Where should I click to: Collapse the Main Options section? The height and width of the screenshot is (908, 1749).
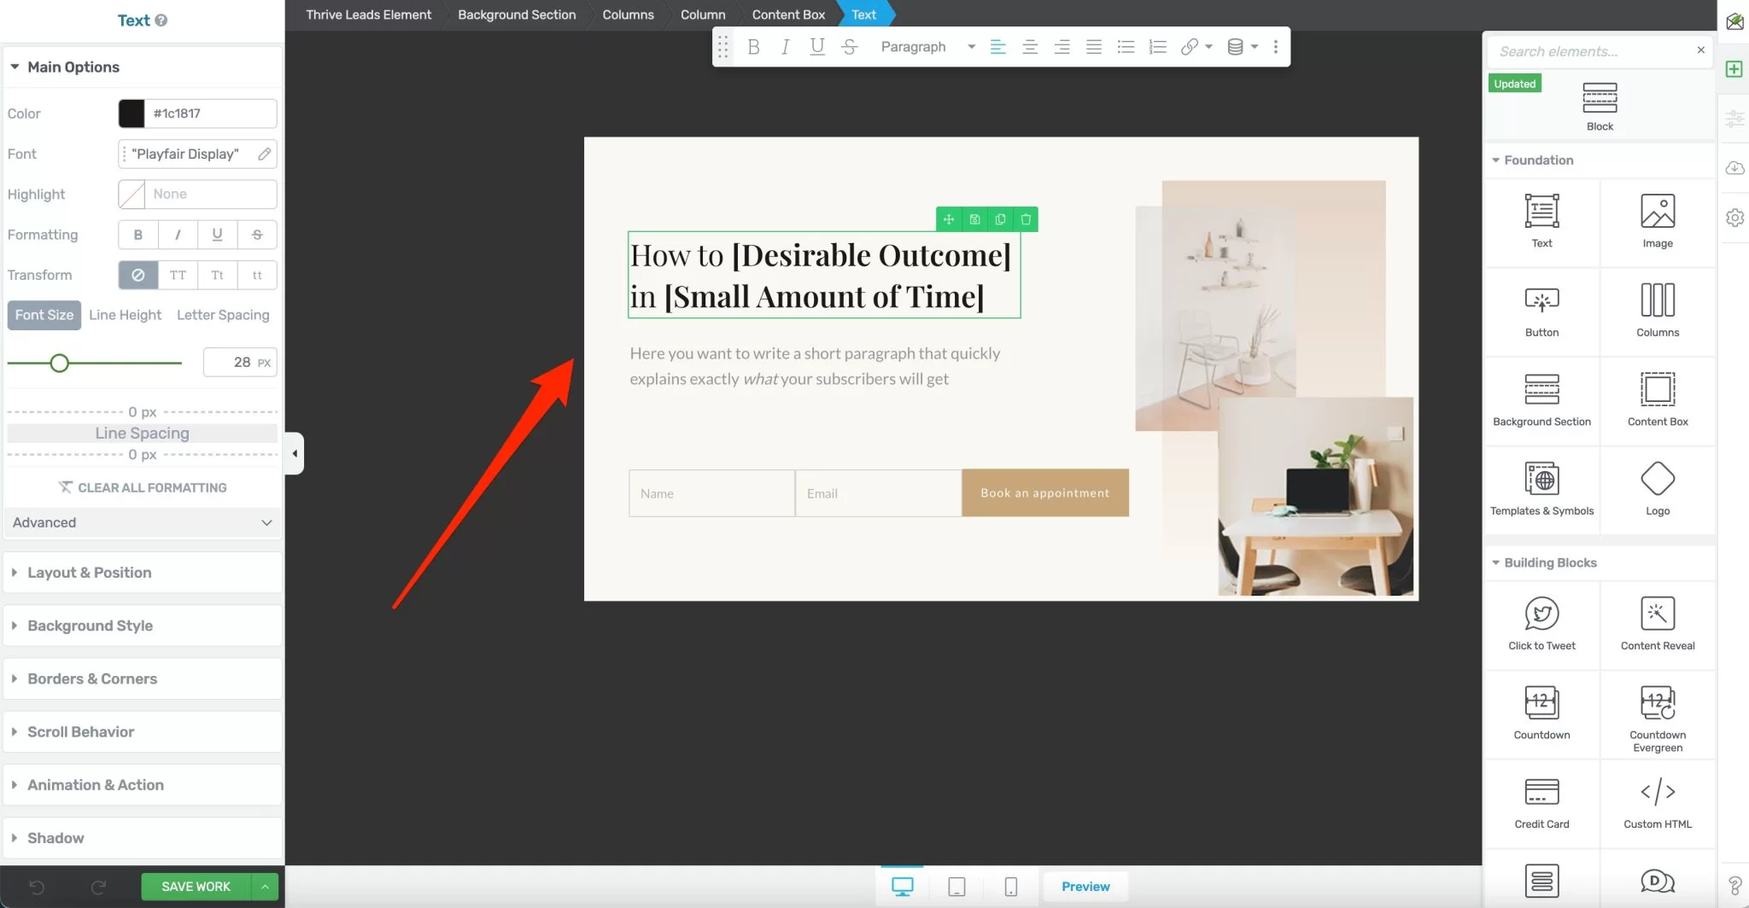(x=143, y=67)
